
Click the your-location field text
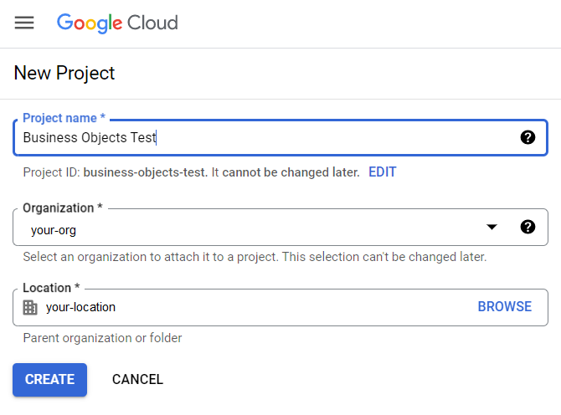pyautogui.click(x=80, y=307)
